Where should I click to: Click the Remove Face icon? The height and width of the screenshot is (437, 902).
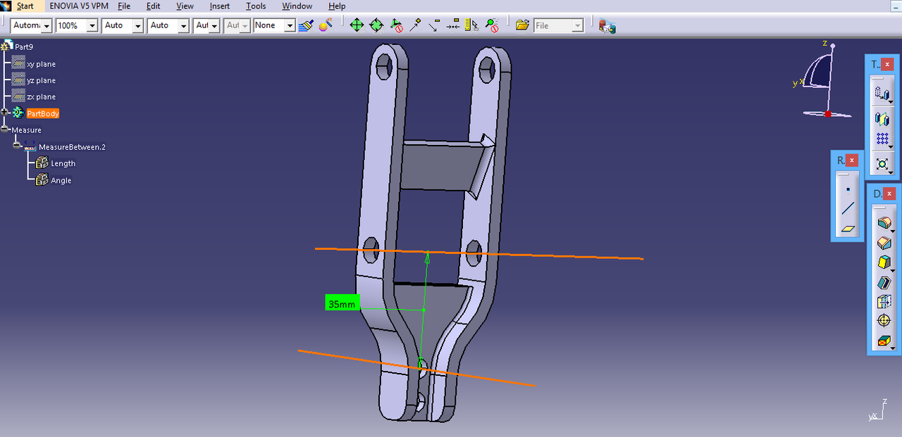point(884,341)
